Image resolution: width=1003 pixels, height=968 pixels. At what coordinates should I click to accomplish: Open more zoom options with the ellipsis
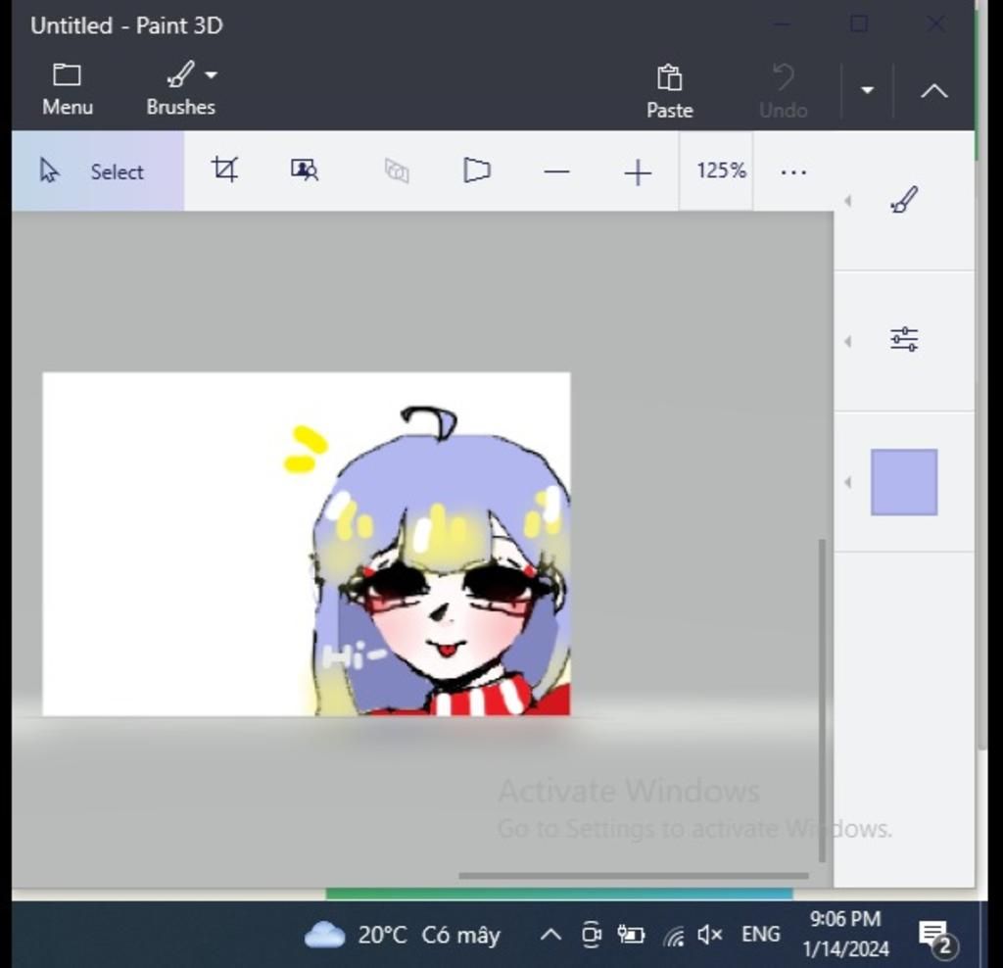coord(792,171)
